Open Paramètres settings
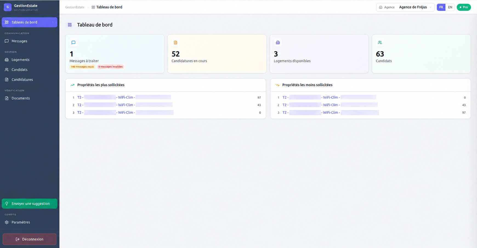Viewport: 477px width, 248px height. 29,222
